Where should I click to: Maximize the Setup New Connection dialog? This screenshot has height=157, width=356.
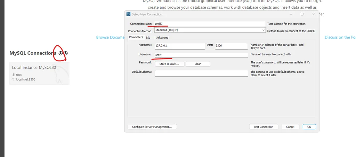[x=302, y=14]
